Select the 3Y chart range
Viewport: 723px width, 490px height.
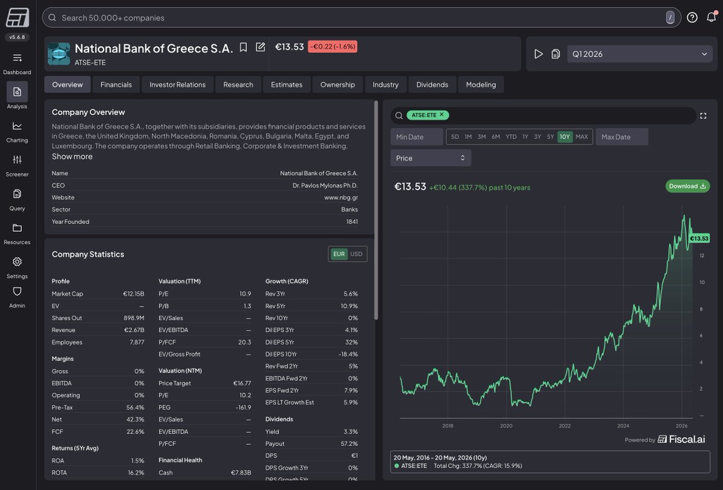coord(537,137)
